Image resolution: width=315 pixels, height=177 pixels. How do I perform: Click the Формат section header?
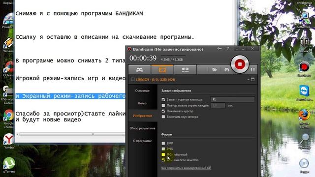click(167, 134)
